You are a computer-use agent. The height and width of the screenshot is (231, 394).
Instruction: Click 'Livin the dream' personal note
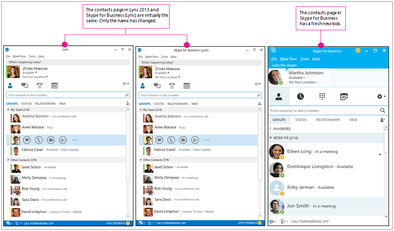(284, 65)
